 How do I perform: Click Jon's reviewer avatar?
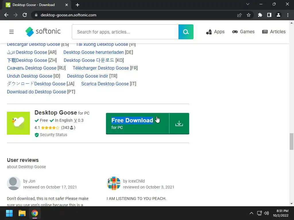14,183
